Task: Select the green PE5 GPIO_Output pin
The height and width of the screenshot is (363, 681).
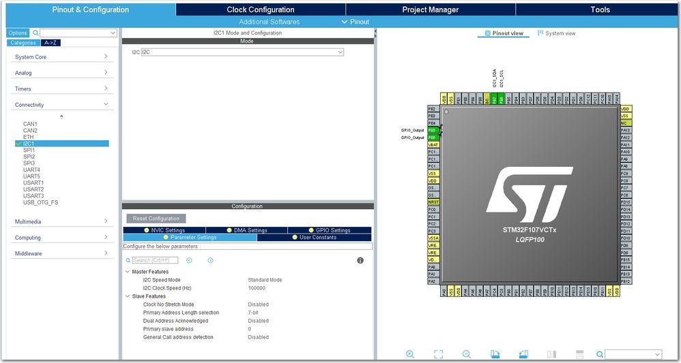Action: [433, 130]
